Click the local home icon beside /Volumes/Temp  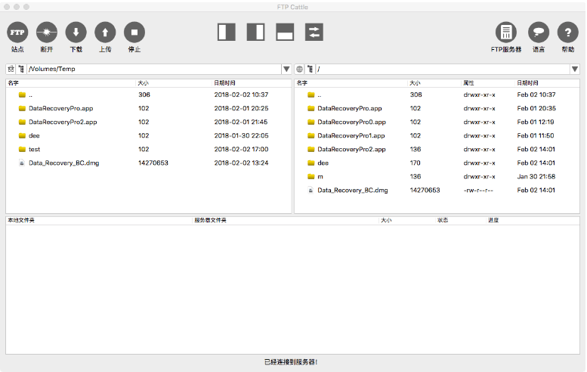[11, 69]
